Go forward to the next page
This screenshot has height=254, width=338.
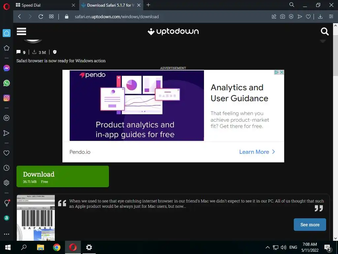point(30,17)
